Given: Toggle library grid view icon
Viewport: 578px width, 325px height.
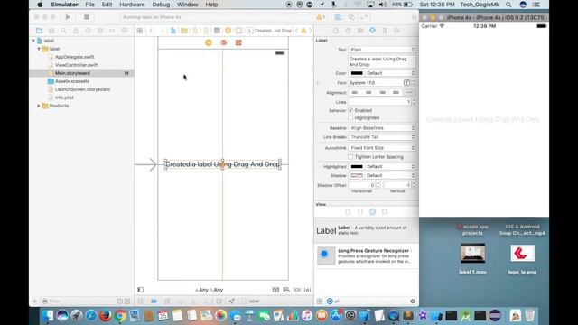Looking at the screenshot, I should point(320,301).
